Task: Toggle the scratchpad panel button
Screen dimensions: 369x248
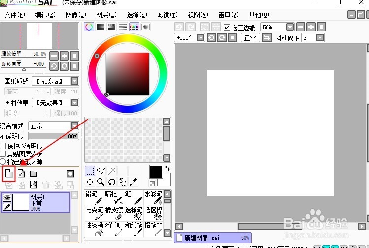Action: click(145, 27)
